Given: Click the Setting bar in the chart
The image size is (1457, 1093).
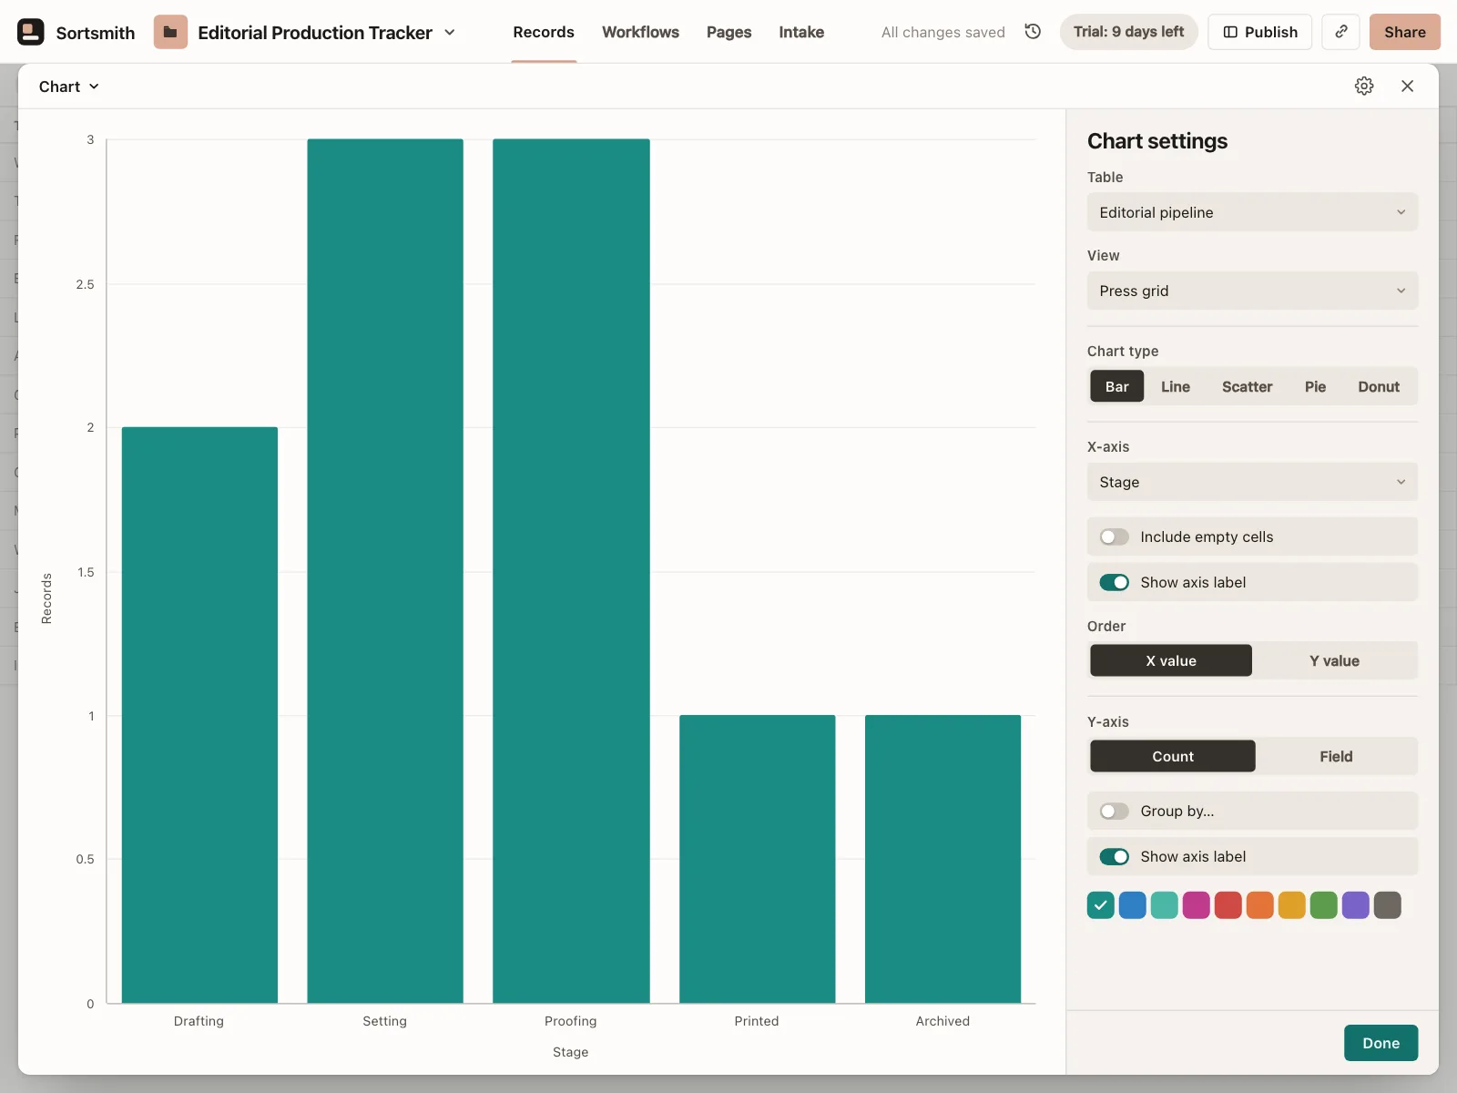Looking at the screenshot, I should coord(385,571).
